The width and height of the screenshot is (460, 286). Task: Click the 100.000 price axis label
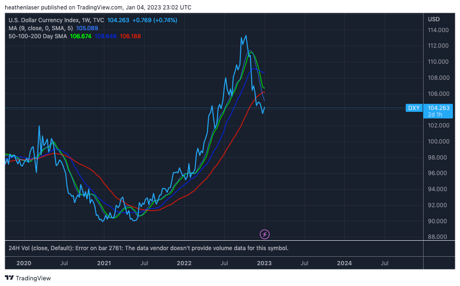[438, 142]
